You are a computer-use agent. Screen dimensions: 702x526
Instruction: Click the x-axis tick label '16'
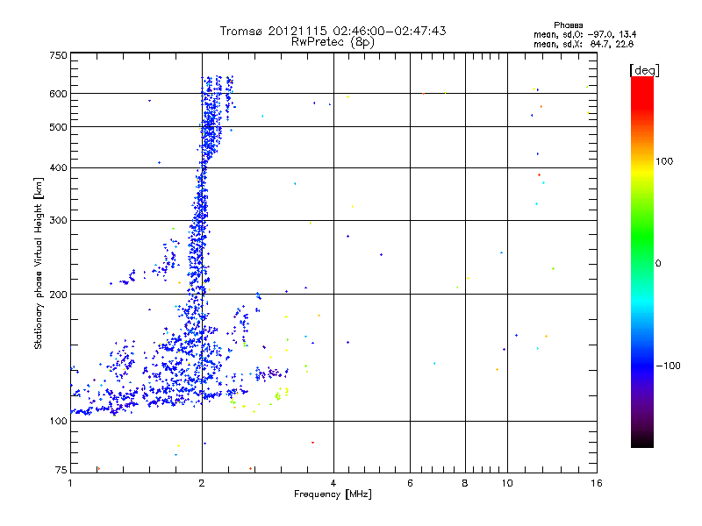[597, 483]
